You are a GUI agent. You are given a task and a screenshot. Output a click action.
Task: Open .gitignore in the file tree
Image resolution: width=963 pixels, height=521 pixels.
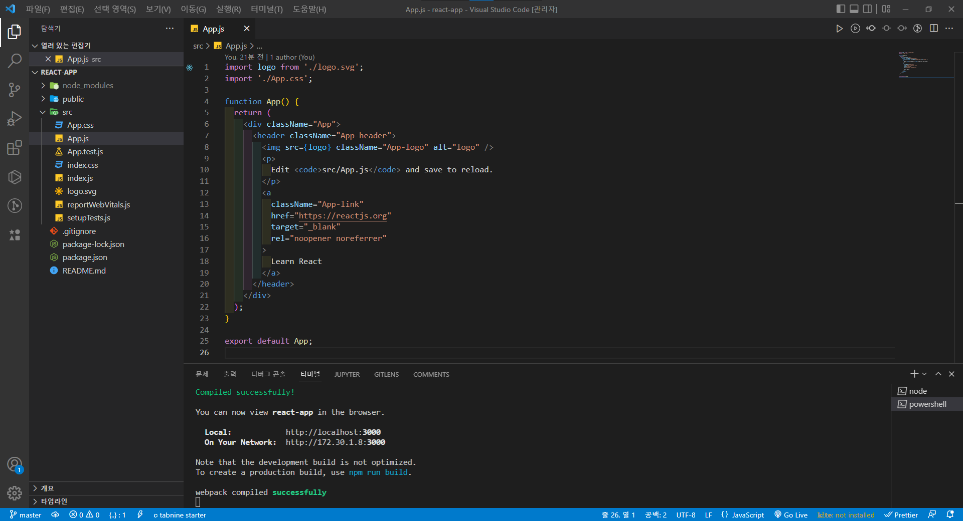(x=106, y=231)
